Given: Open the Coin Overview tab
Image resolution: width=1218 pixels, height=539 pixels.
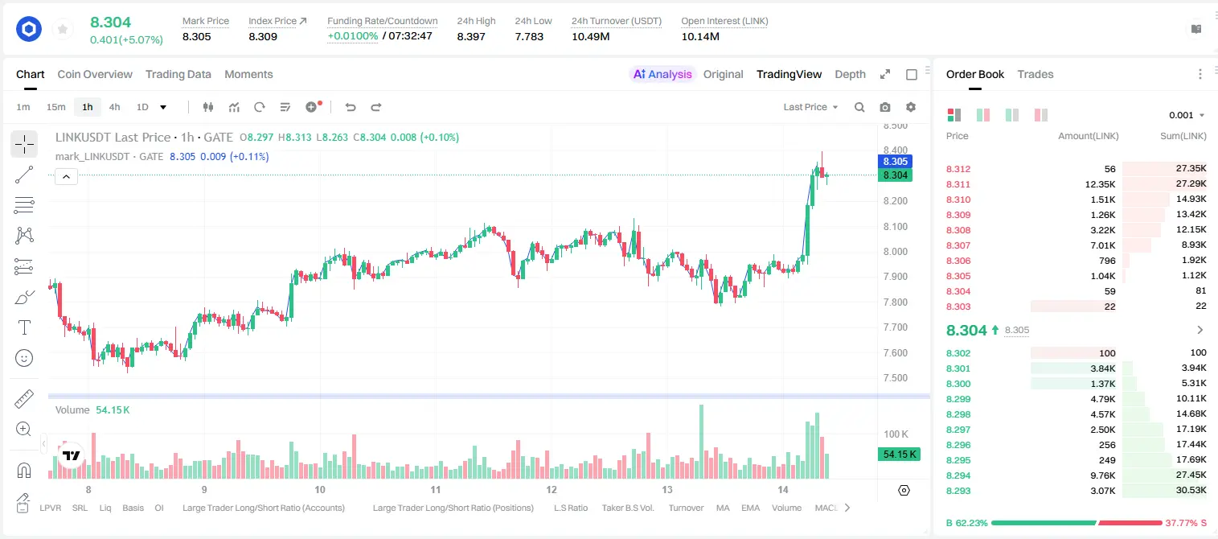Looking at the screenshot, I should pos(95,74).
